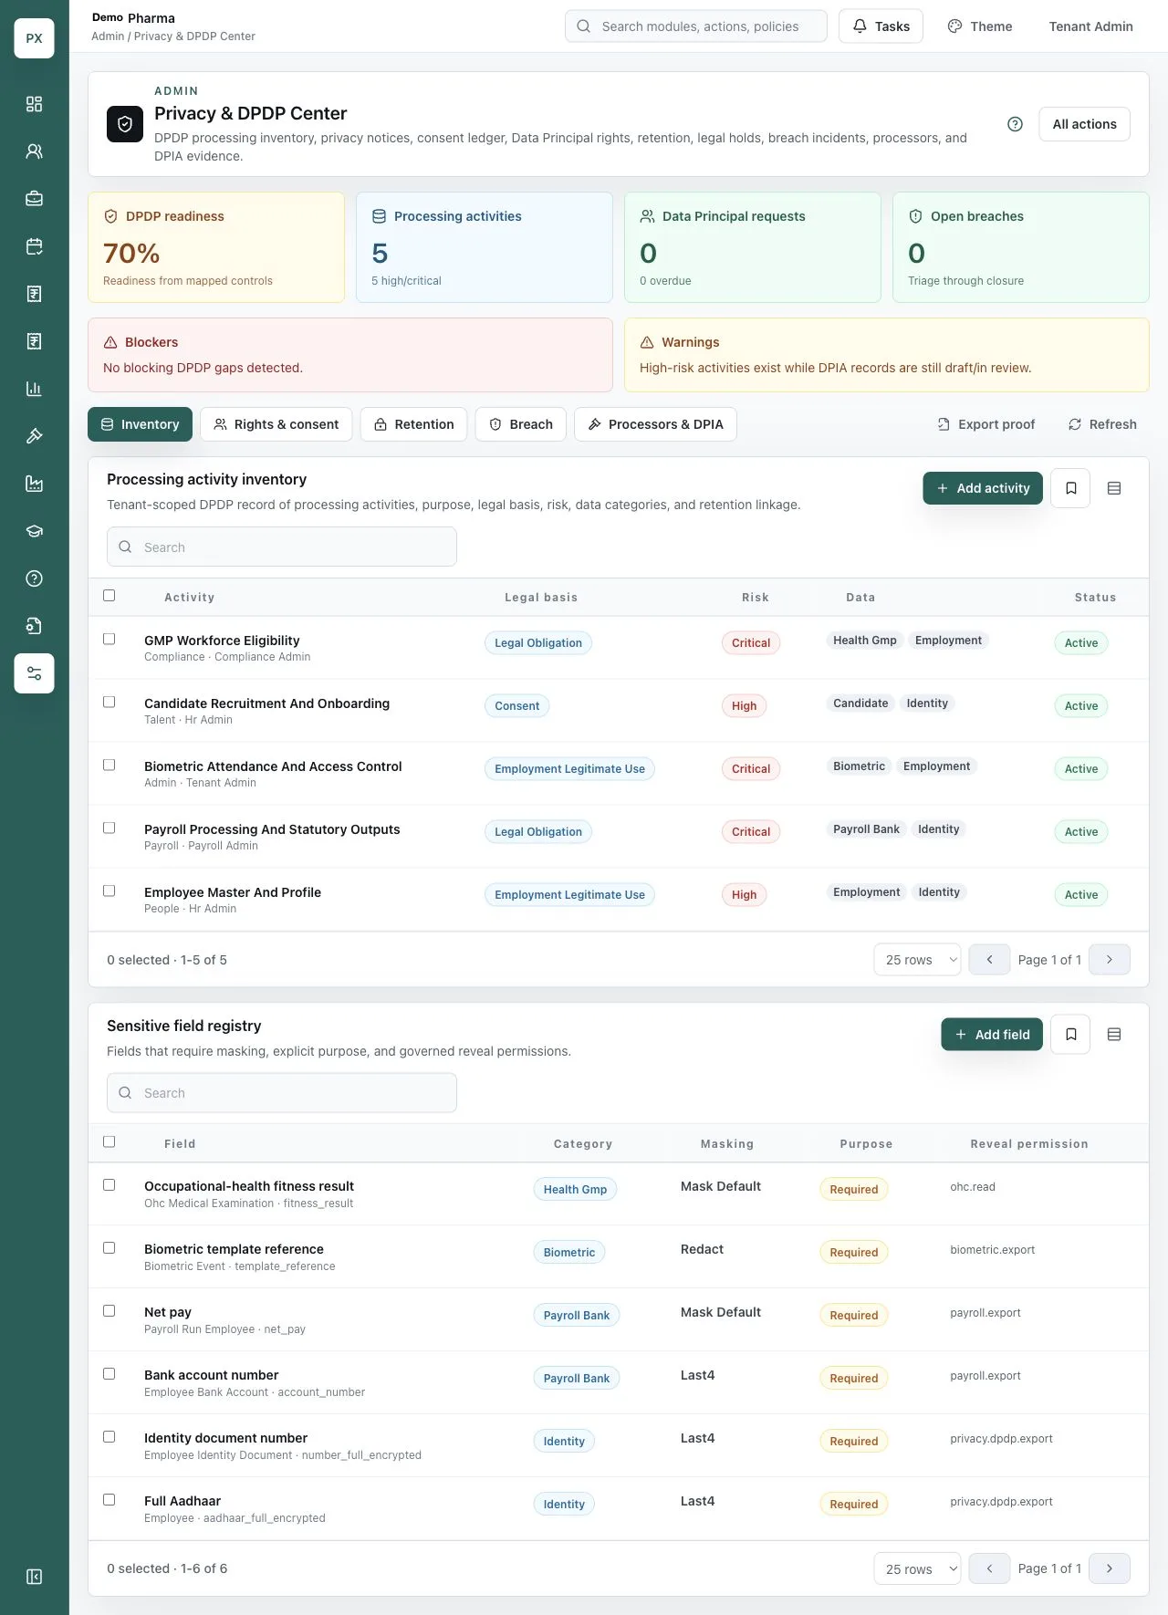Open 25 rows dropdown under sensitive field registry

(x=917, y=1569)
